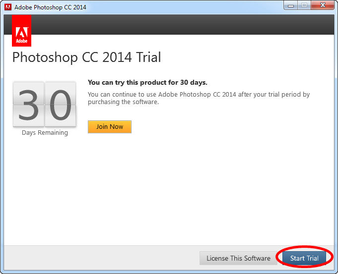Click the 'Days Remaining' label

click(45, 133)
